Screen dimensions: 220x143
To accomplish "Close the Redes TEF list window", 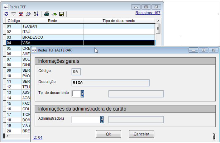I will (156, 7).
